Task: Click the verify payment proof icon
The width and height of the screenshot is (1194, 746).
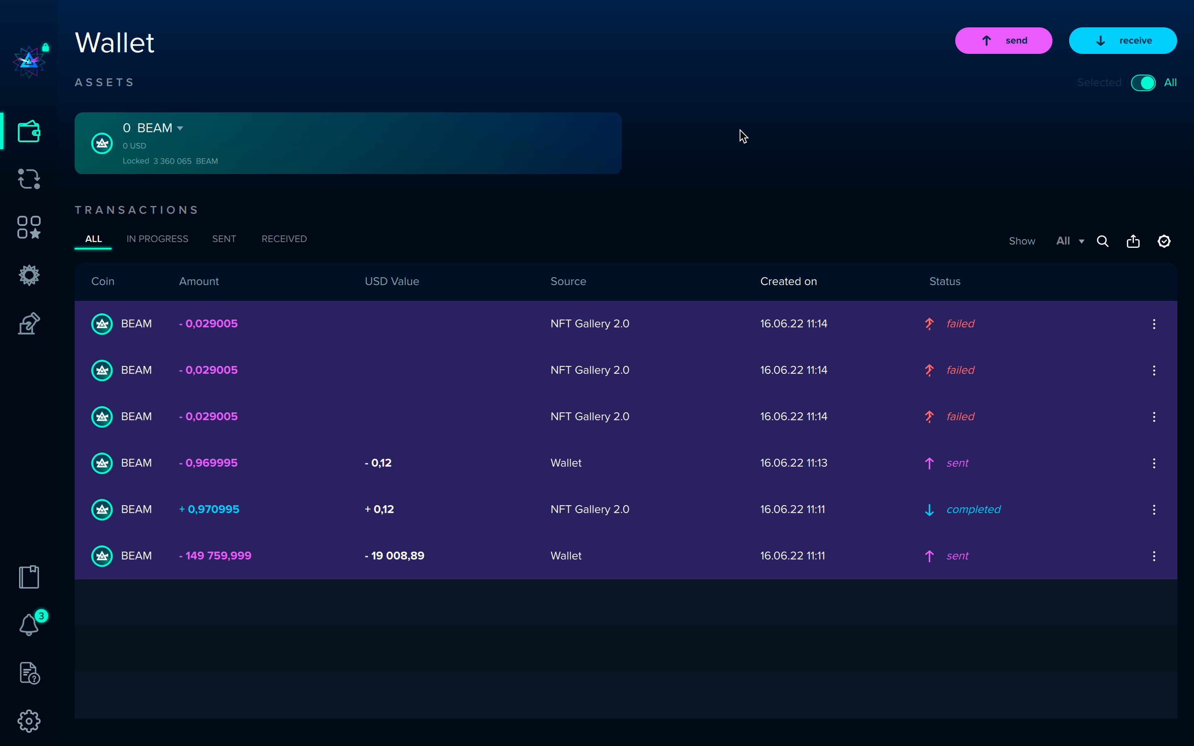Action: click(x=1164, y=241)
